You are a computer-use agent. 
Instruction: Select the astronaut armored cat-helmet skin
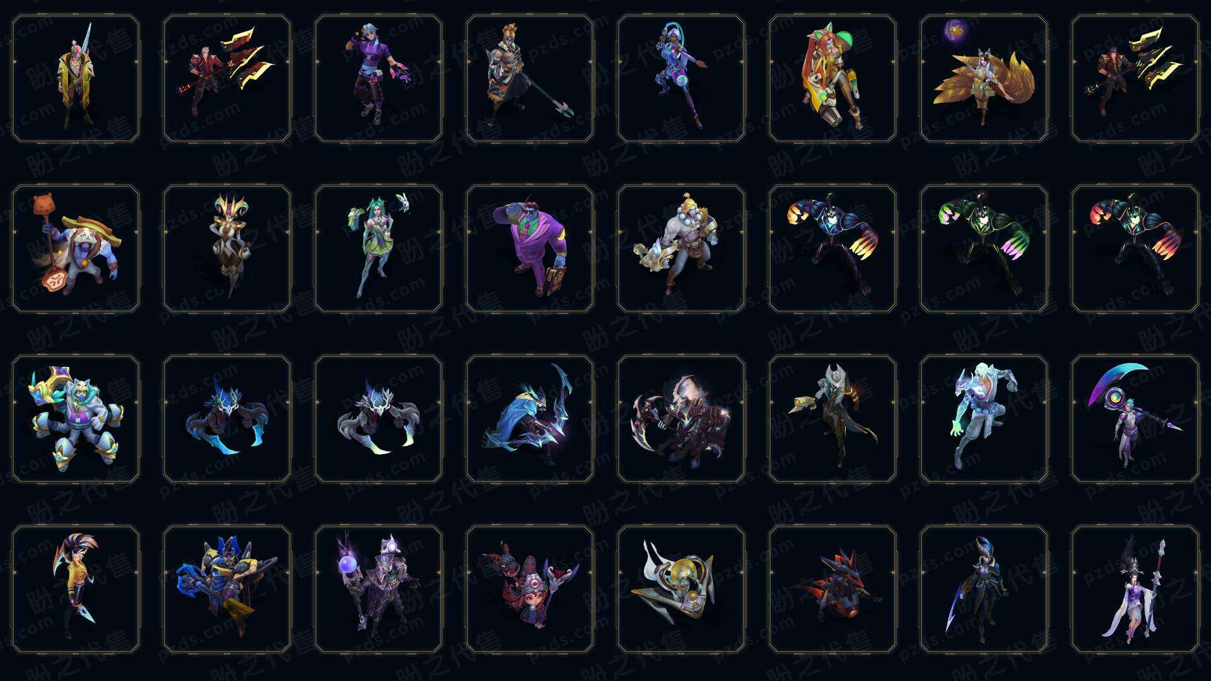(x=76, y=419)
